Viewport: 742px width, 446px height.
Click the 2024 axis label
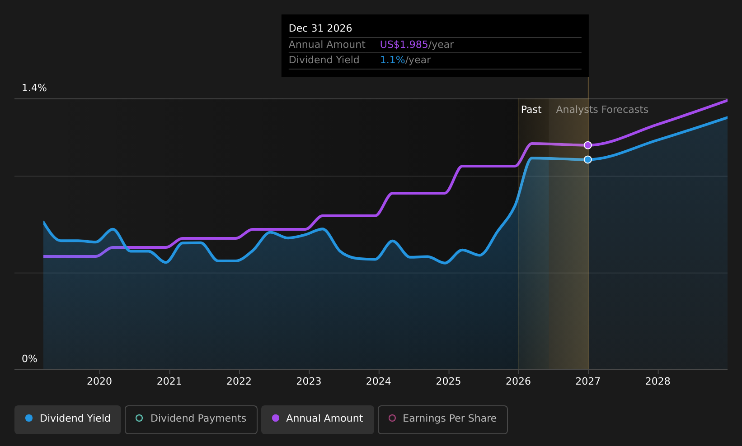click(379, 381)
